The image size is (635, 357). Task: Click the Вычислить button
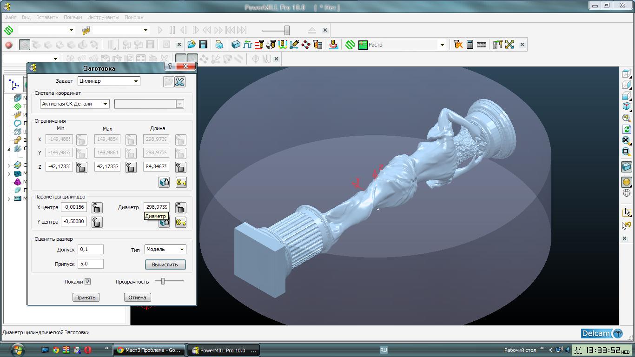(x=165, y=264)
